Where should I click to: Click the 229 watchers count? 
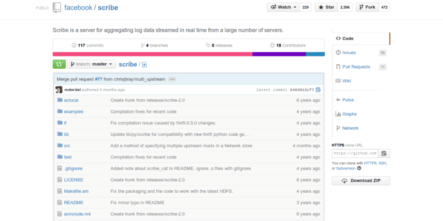coord(306,7)
